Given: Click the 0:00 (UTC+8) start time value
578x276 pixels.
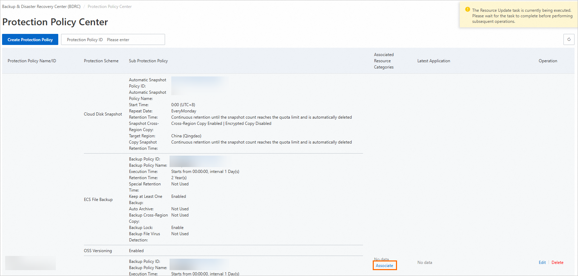Looking at the screenshot, I should (x=183, y=105).
